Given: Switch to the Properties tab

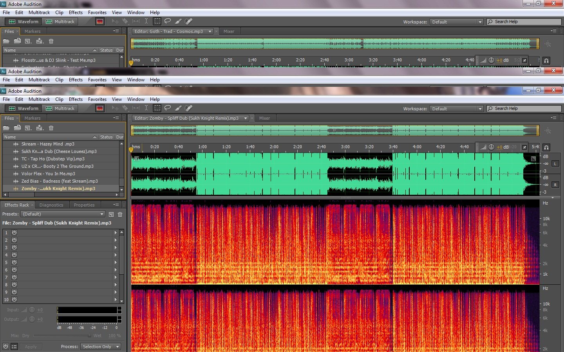Looking at the screenshot, I should pos(84,205).
